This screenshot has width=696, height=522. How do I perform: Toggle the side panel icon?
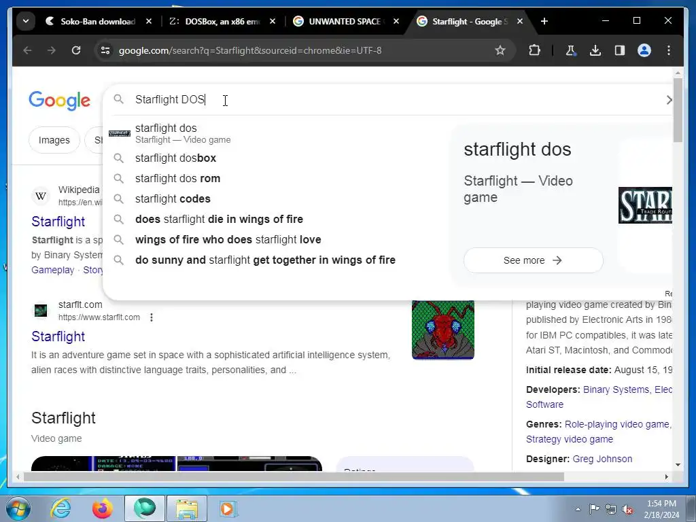(x=620, y=50)
